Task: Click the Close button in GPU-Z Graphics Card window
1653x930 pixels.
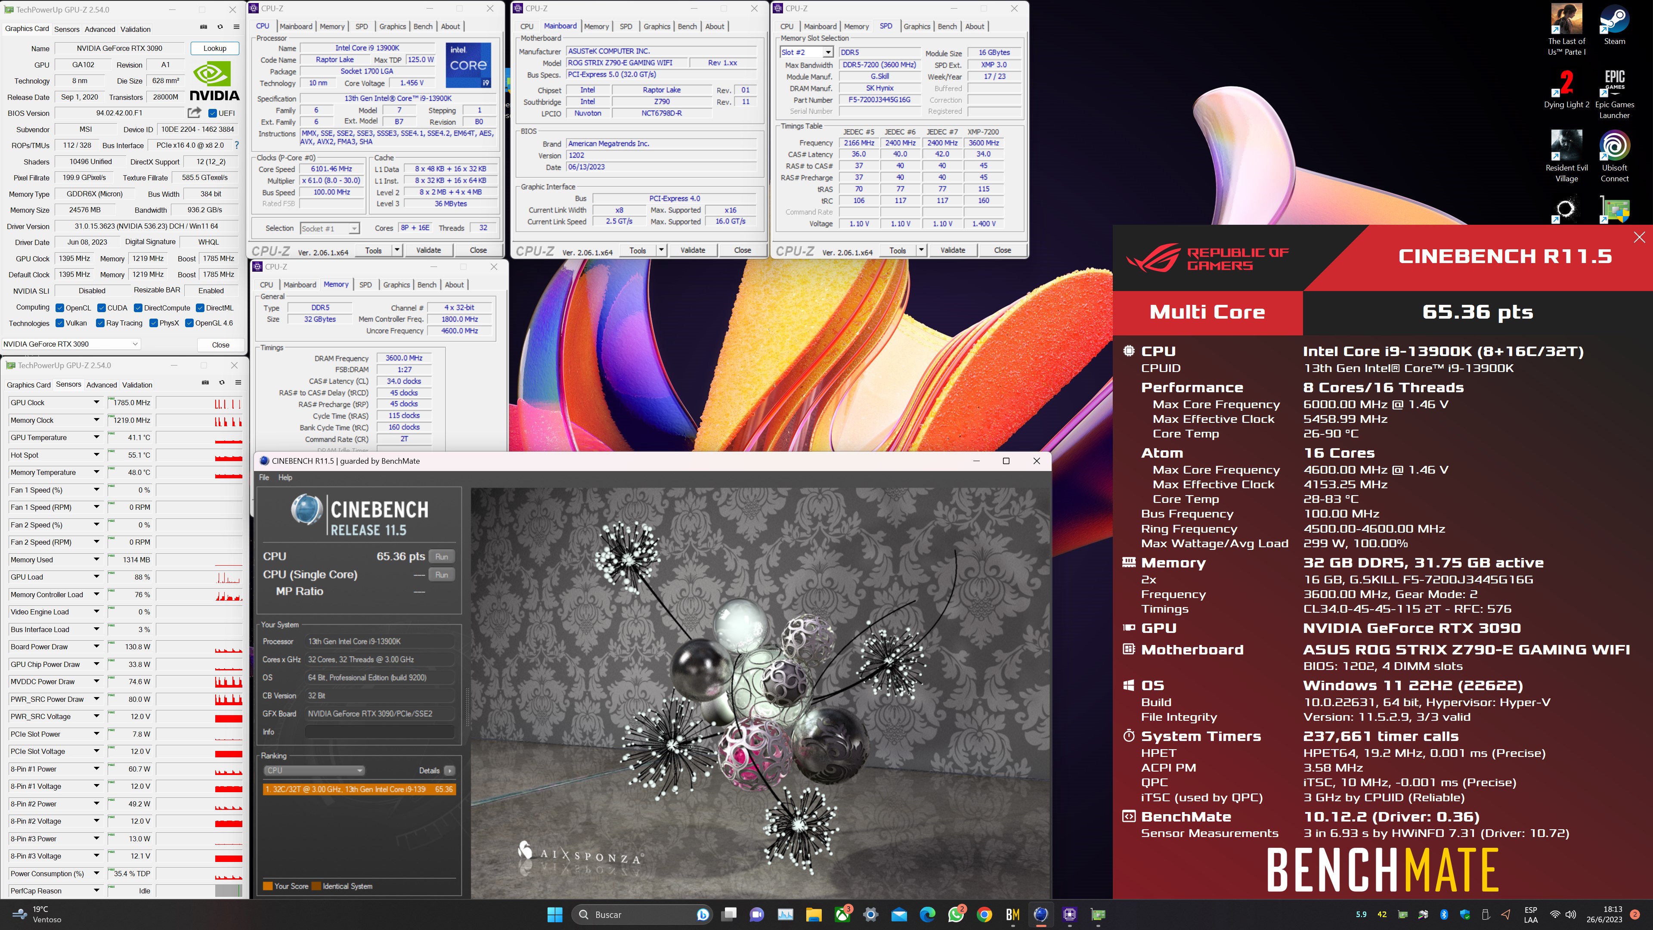Action: (x=221, y=344)
